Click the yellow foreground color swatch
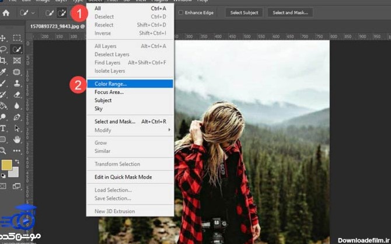Image resolution: width=391 pixels, height=244 pixels. (x=7, y=166)
